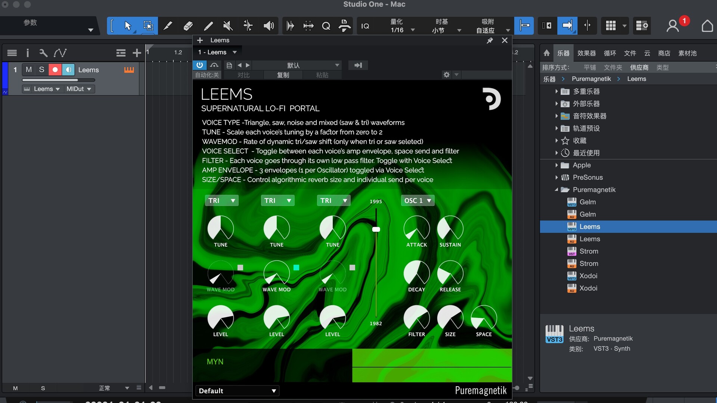Screen dimensions: 717x403
Task: Pick the Eraser tool
Action: click(188, 26)
